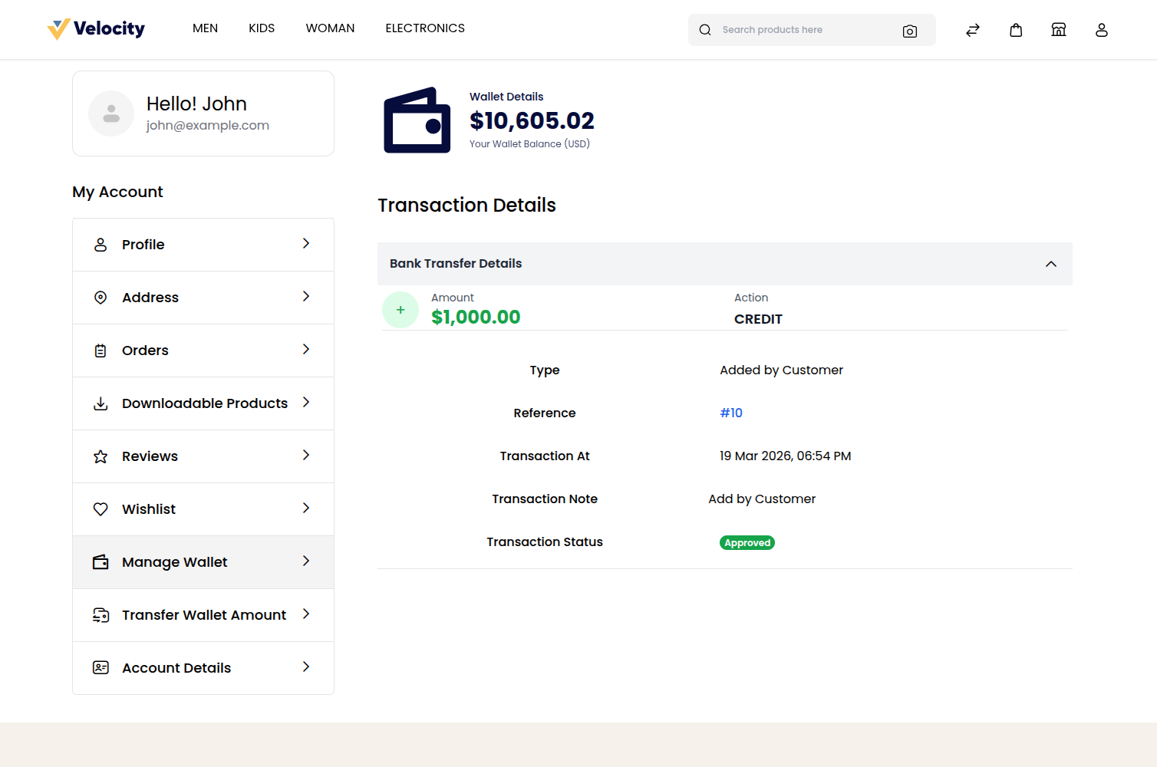Click the green plus icon beside Amount

tap(400, 309)
